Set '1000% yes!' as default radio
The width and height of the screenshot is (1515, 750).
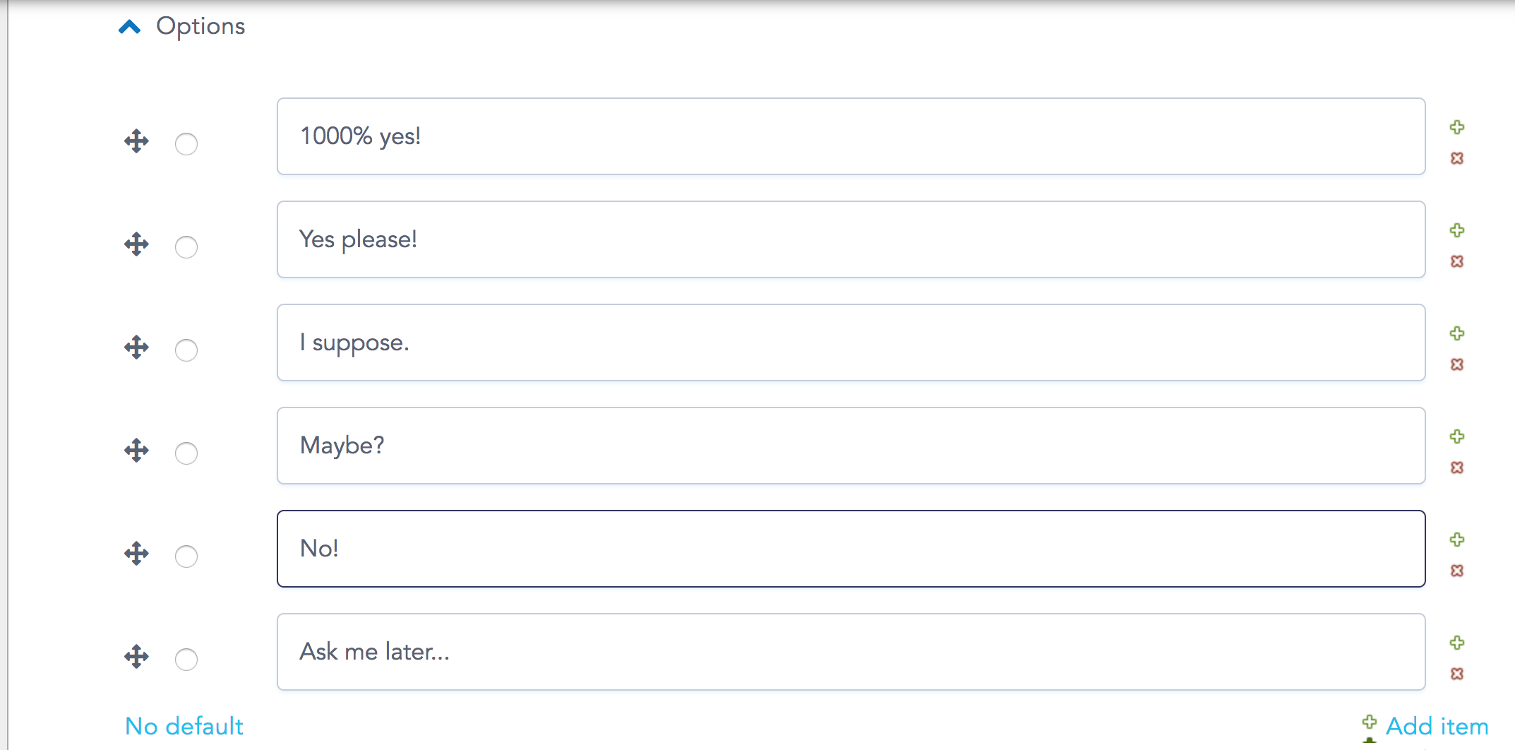click(186, 144)
